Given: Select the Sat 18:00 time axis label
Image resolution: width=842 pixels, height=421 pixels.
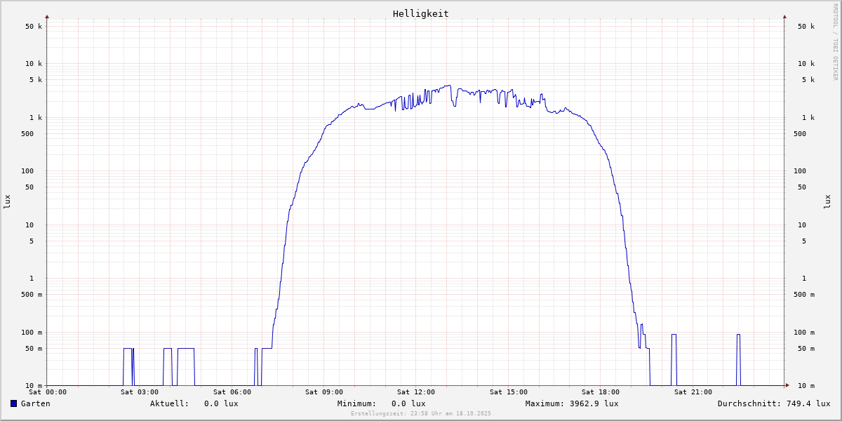Looking at the screenshot, I should coord(600,392).
